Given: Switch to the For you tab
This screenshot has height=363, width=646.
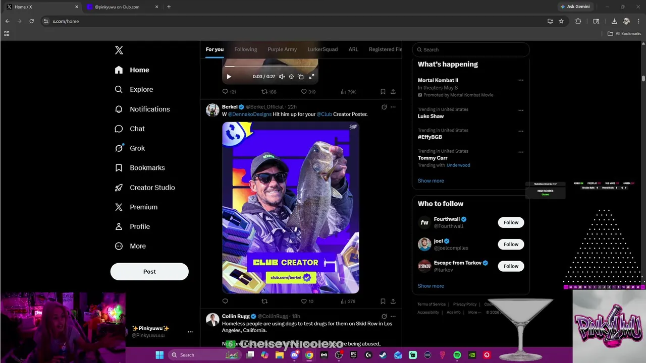Looking at the screenshot, I should tap(214, 49).
